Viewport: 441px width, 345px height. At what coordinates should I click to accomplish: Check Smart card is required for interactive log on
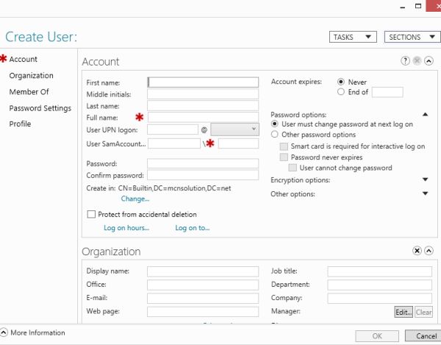284,146
